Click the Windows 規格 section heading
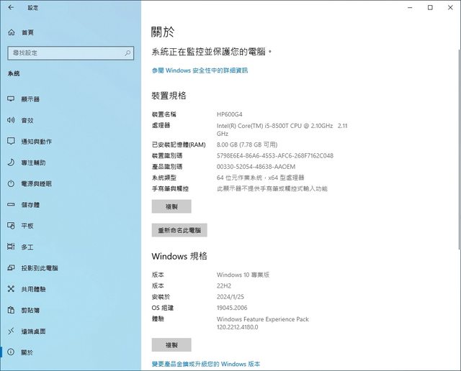 (179, 256)
